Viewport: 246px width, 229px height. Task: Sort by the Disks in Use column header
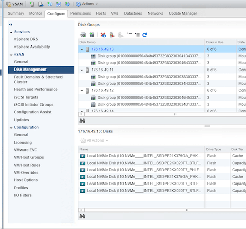pos(220,42)
